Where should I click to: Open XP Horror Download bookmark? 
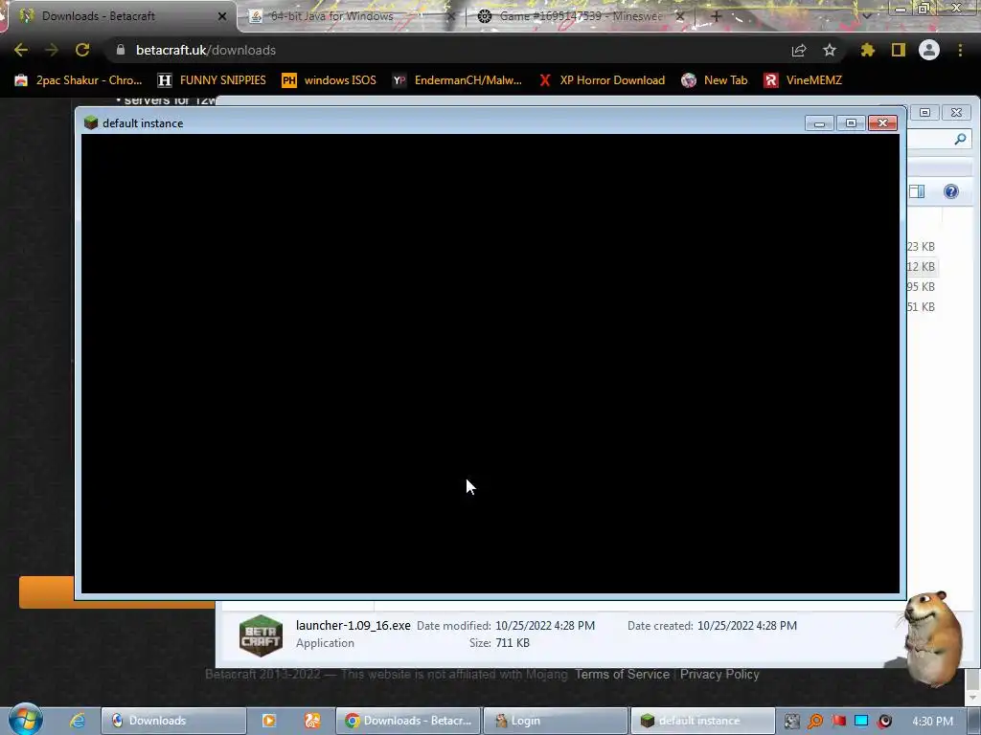click(602, 80)
